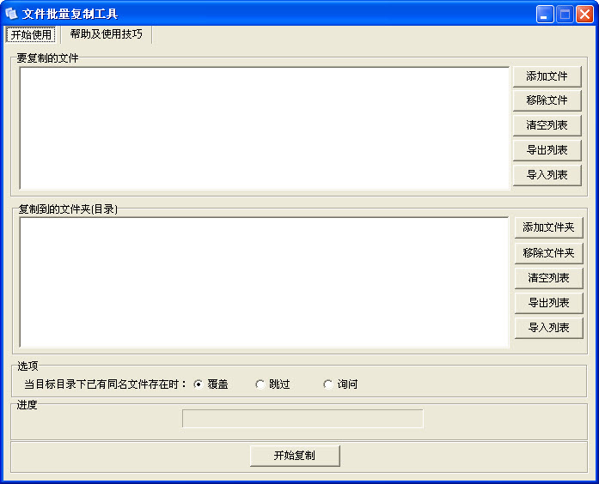The image size is (599, 484).
Task: Open the 帮助及使用技巧 tab
Action: tap(106, 34)
